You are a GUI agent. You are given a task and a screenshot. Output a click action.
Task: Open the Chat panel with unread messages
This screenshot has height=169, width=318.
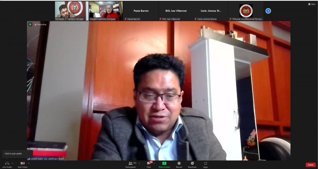[x=149, y=163]
